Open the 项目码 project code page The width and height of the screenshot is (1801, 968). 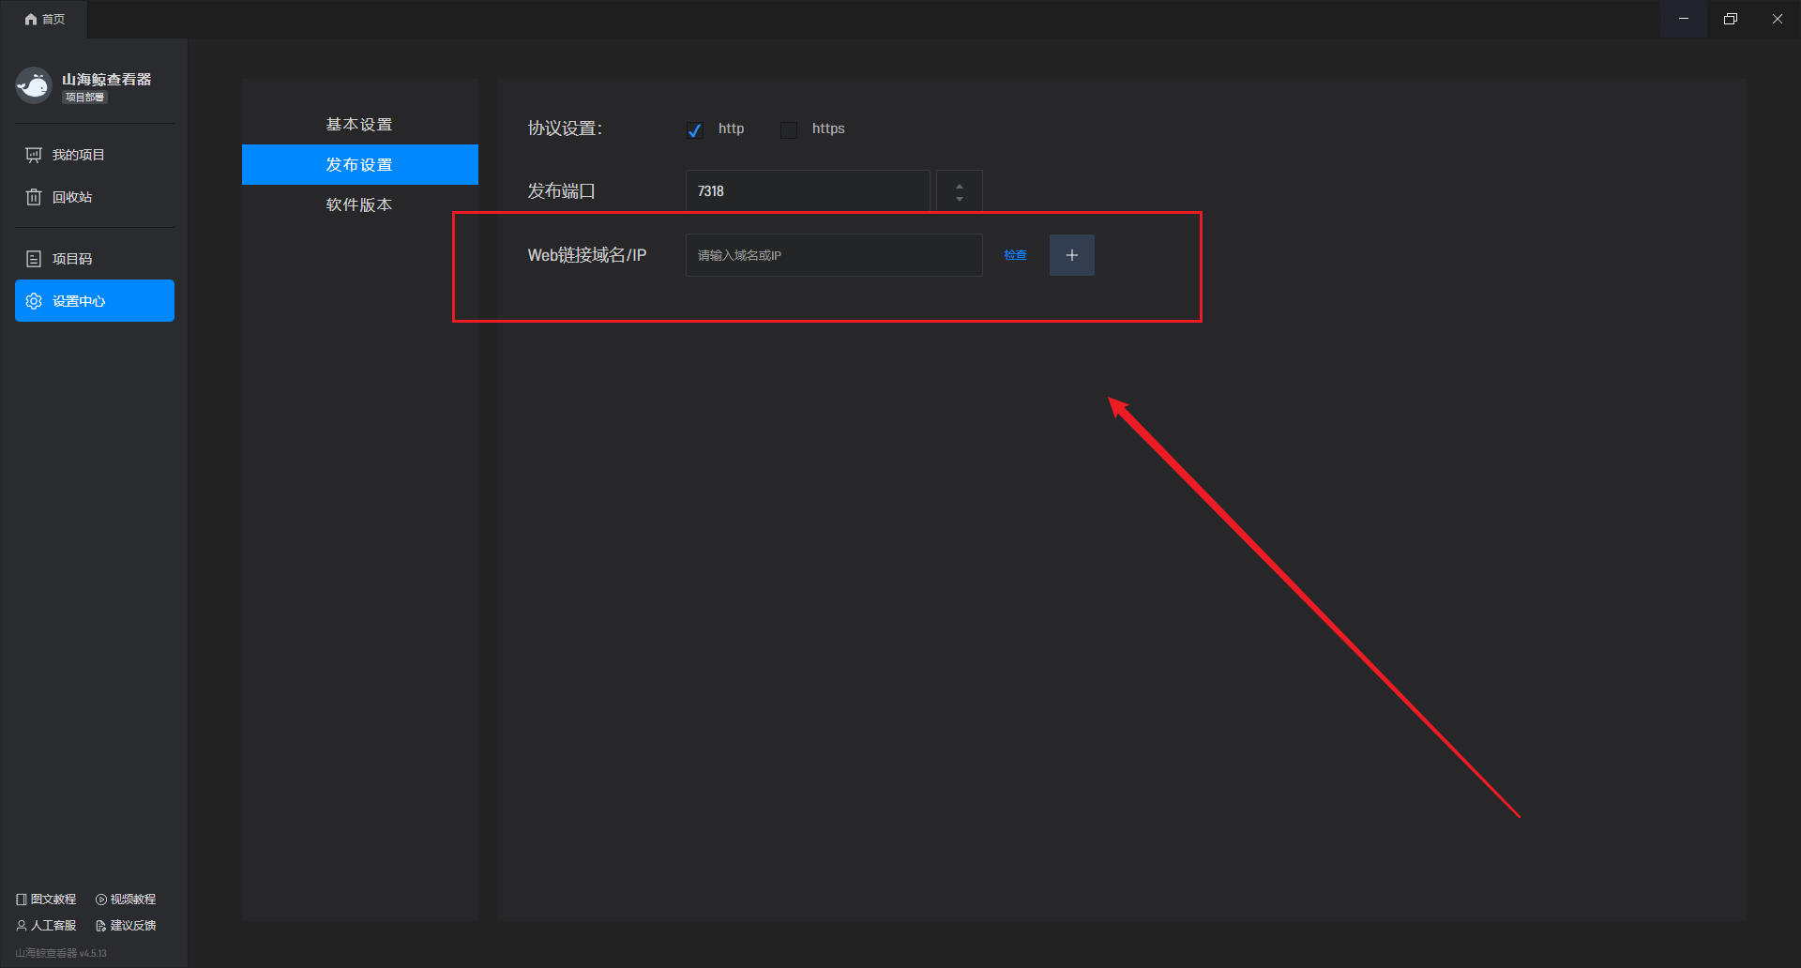coord(71,259)
